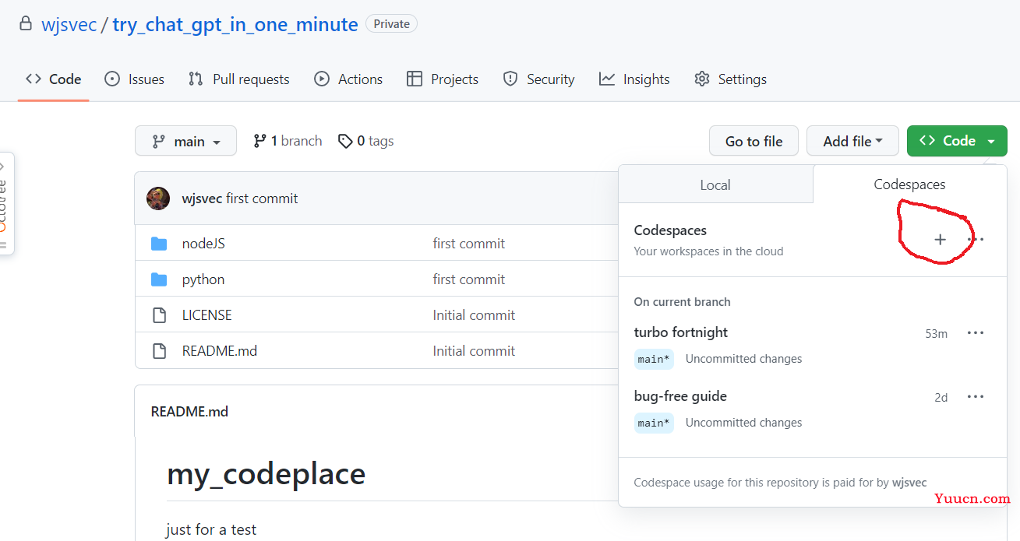Click the Private badge label
Image resolution: width=1020 pixels, height=541 pixels.
(x=391, y=24)
